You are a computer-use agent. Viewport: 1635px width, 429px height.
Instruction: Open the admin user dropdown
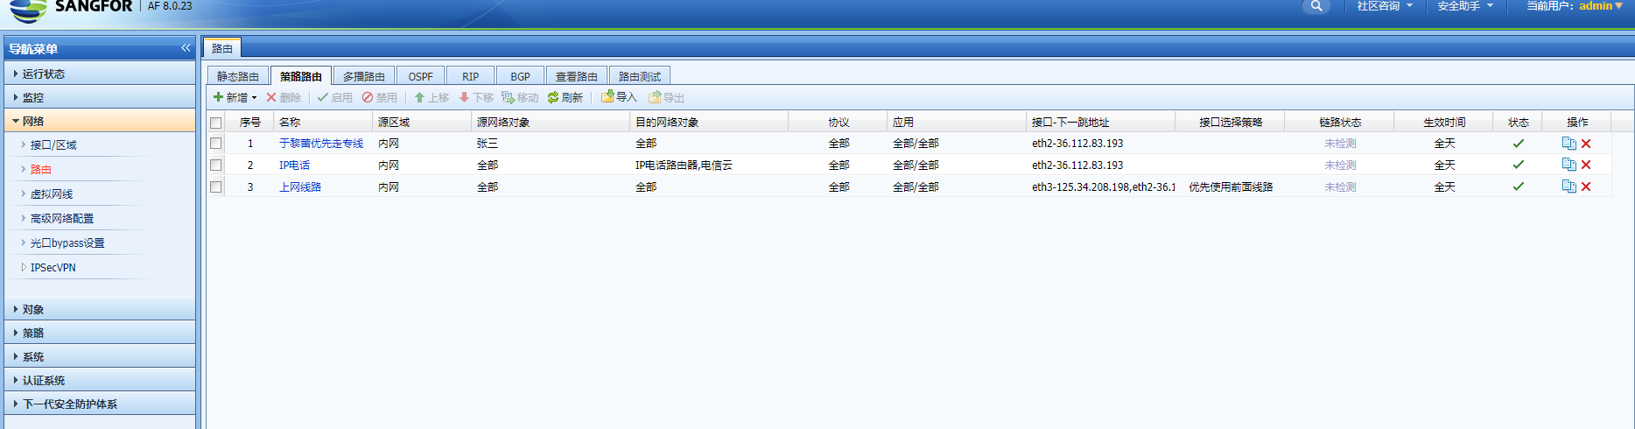click(1601, 5)
